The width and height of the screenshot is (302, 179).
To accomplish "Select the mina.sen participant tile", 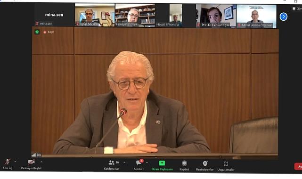I will click(54, 15).
